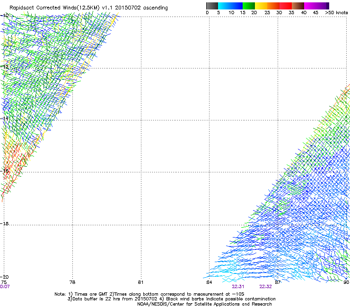Viewport: 350px width, 307px height.
Task: Pick the green 15-20 knots legend segment
Action: pos(249,6)
